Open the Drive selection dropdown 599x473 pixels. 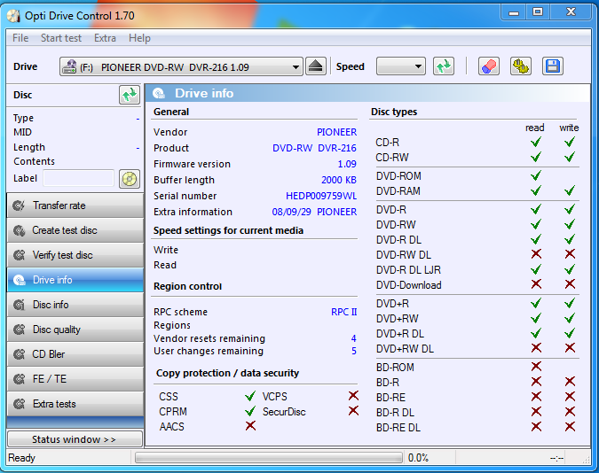[181, 67]
